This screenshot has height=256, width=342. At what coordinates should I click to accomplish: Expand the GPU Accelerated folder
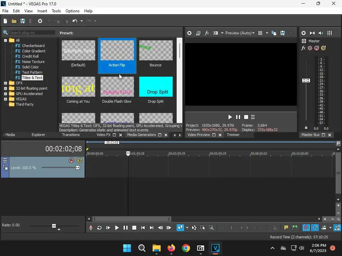click(5, 94)
